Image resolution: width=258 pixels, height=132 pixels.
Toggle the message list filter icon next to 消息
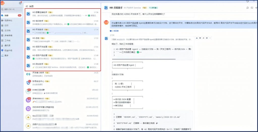click(x=27, y=6)
